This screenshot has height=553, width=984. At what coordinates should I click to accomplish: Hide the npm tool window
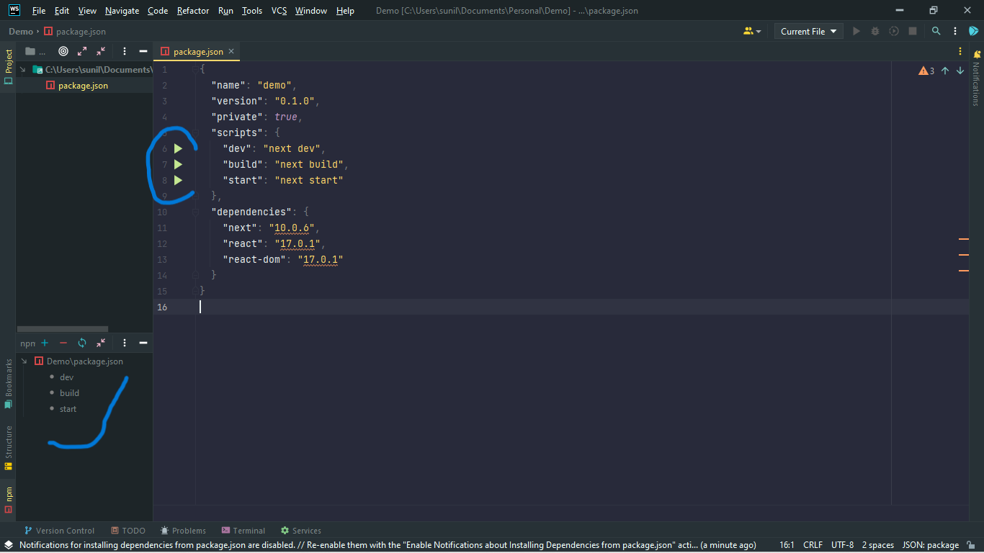coord(143,343)
